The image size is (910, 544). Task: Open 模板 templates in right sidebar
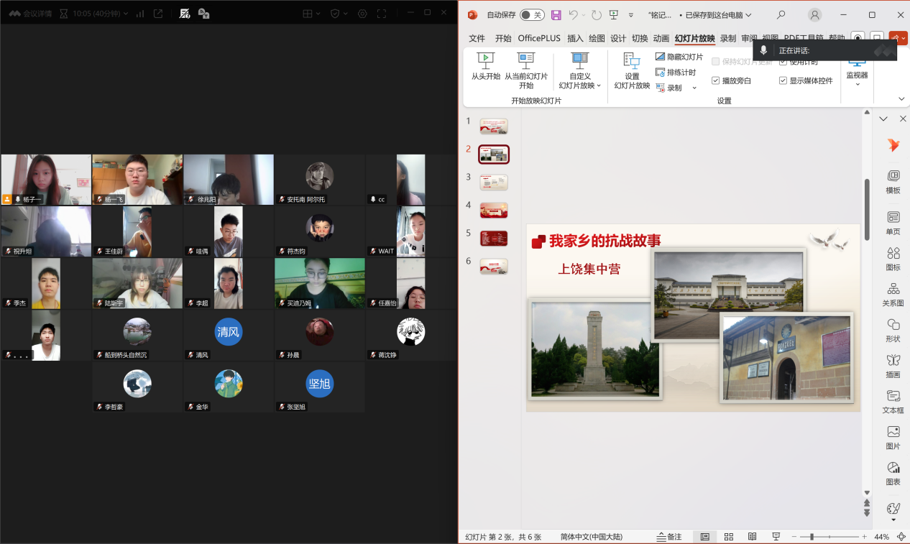pyautogui.click(x=893, y=181)
